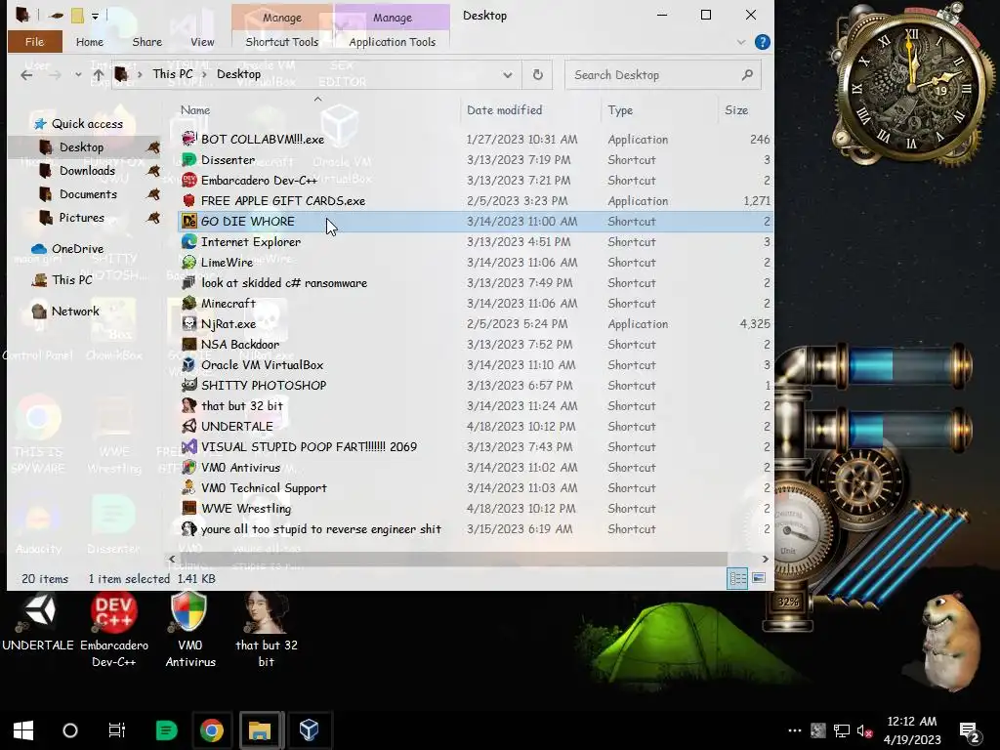Open the File tab
The height and width of the screenshot is (750, 1000).
pyautogui.click(x=34, y=42)
